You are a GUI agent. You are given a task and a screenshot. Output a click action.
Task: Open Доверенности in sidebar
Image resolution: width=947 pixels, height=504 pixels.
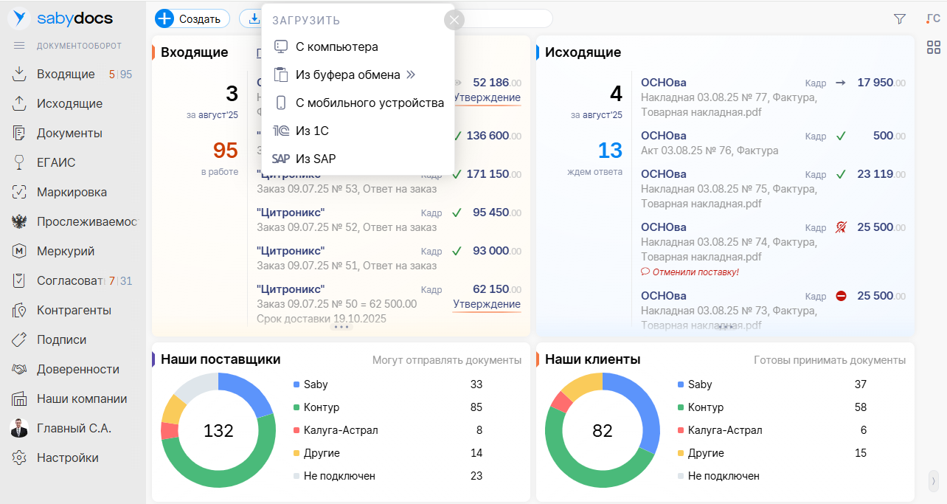(77, 369)
